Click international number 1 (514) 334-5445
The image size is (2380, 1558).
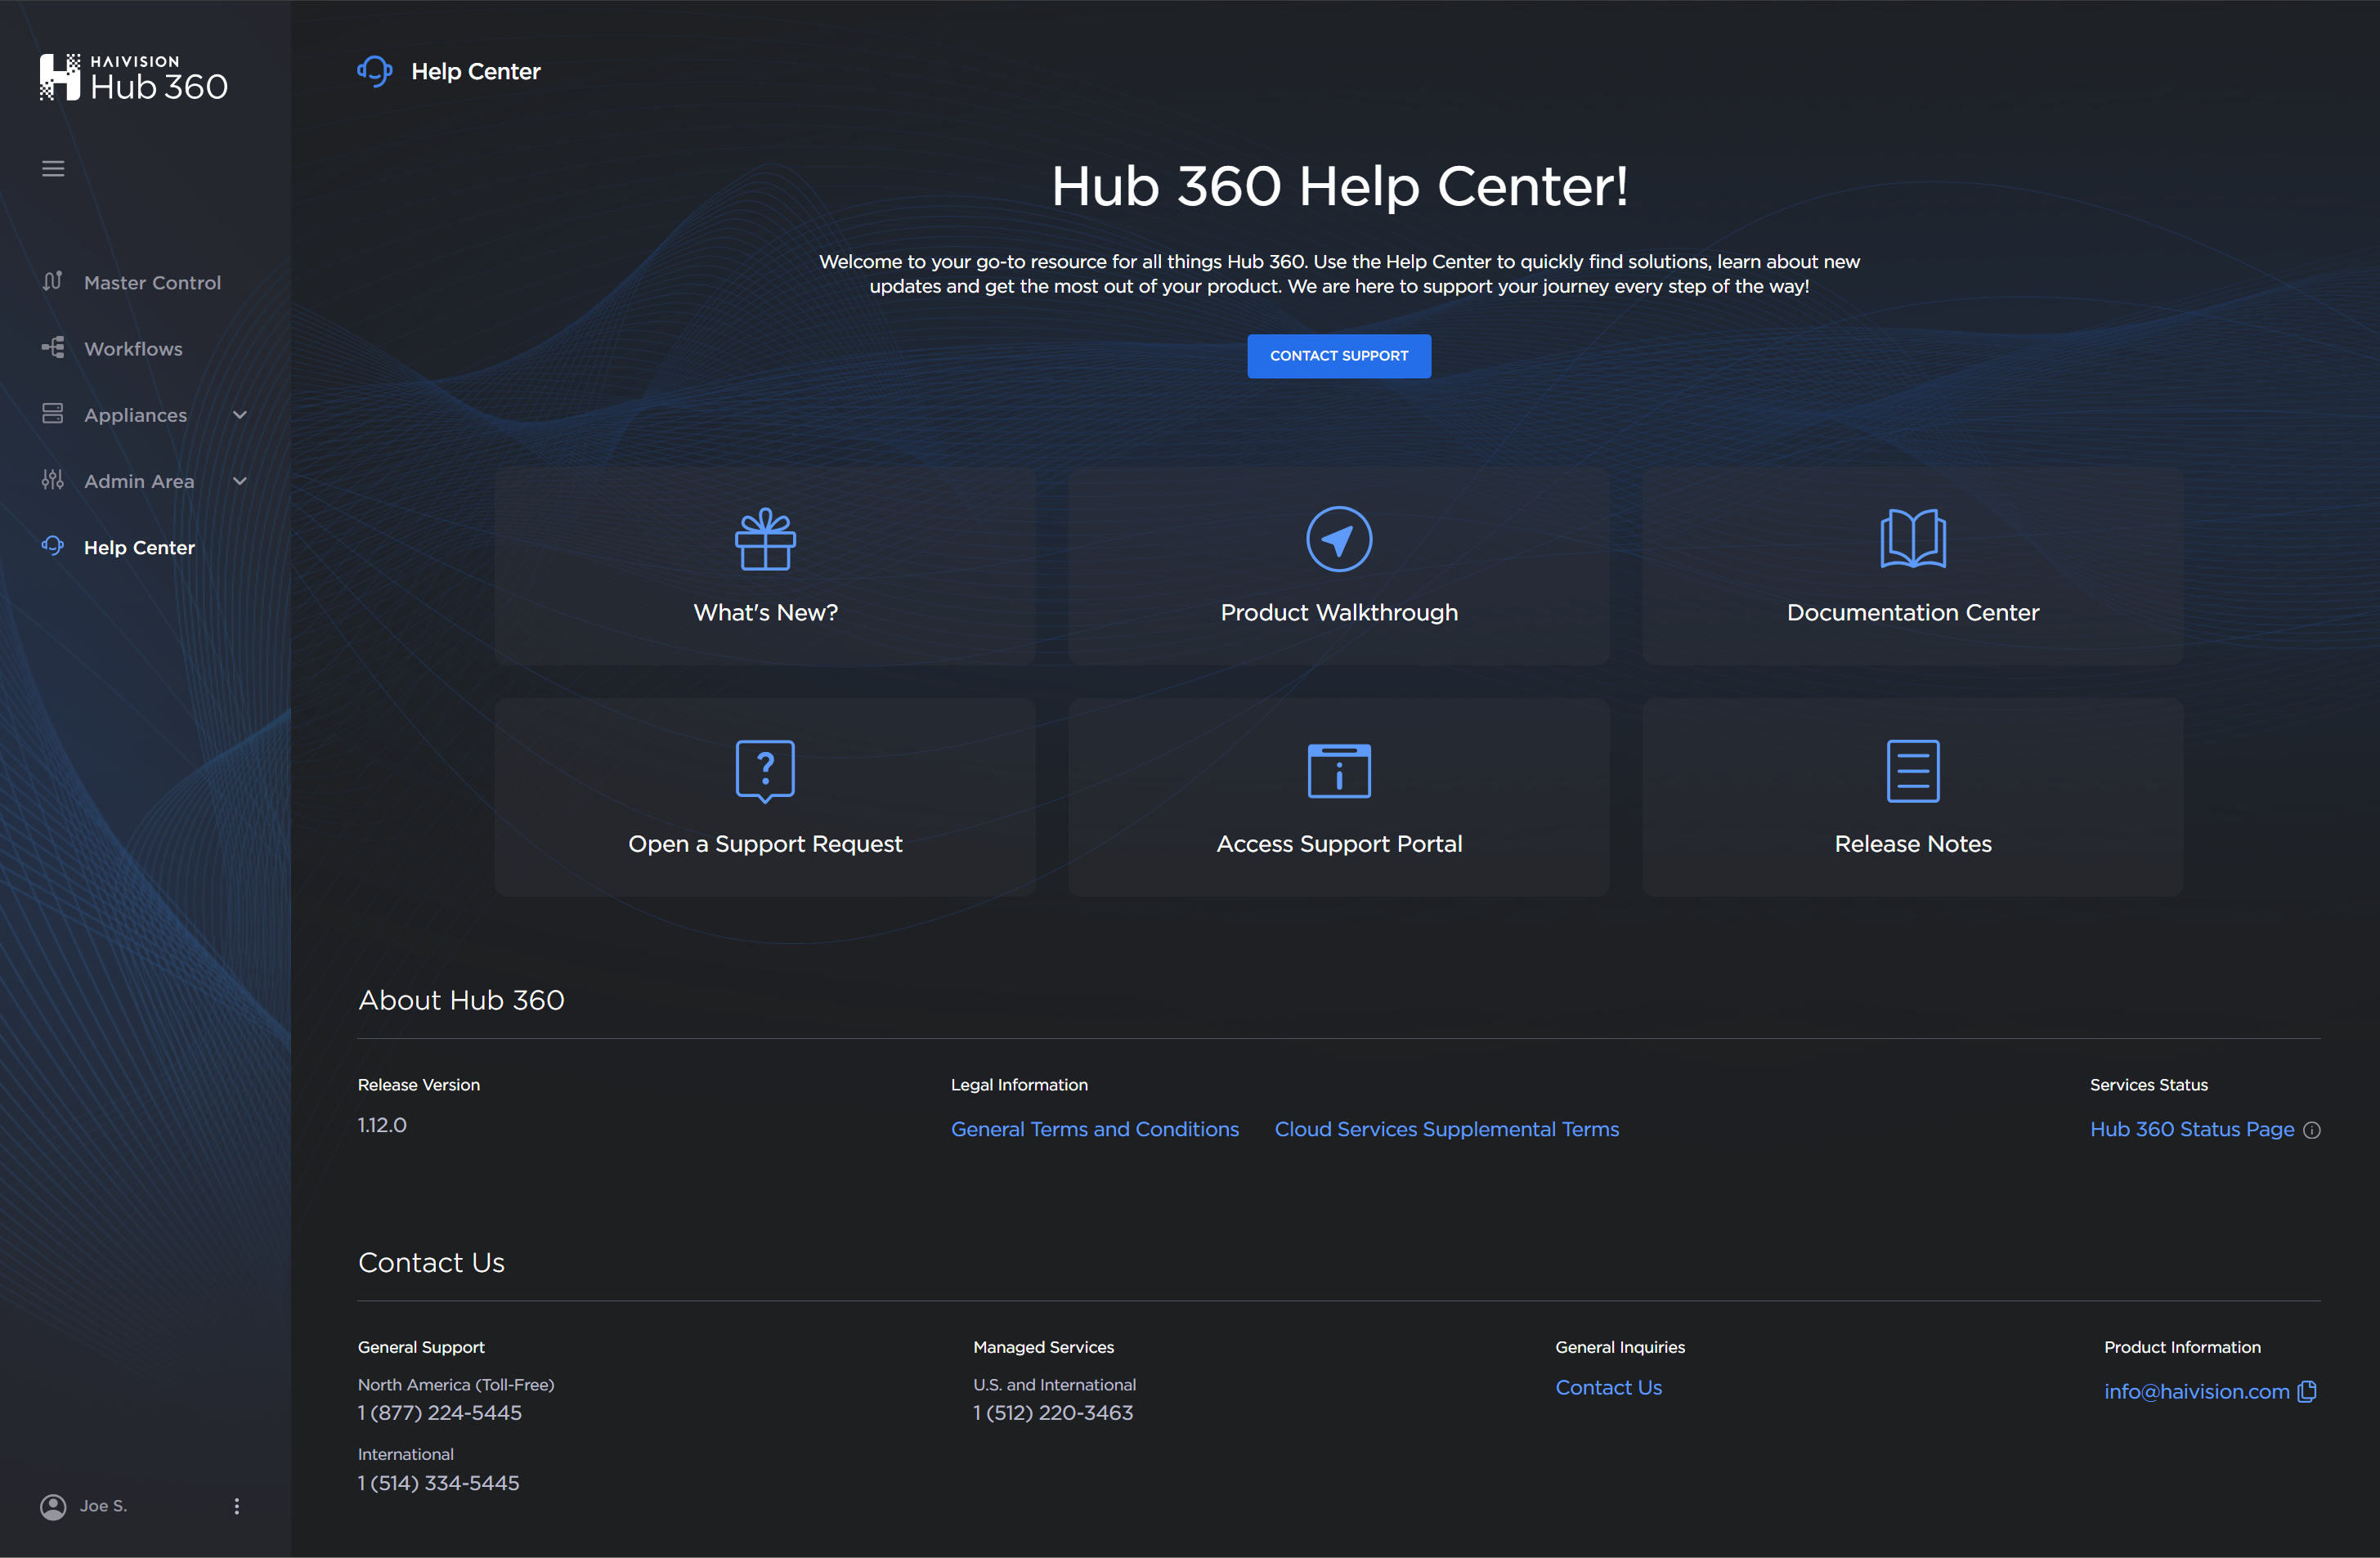click(439, 1483)
